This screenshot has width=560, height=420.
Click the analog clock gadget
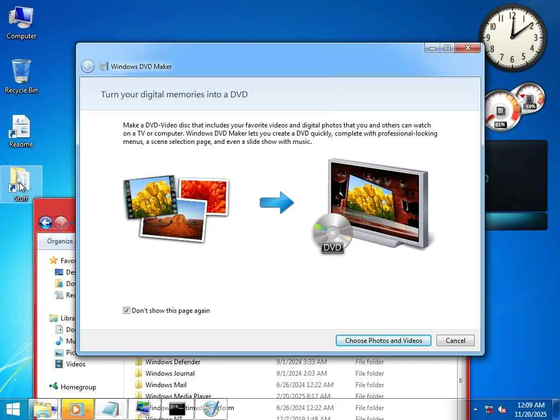(x=512, y=38)
